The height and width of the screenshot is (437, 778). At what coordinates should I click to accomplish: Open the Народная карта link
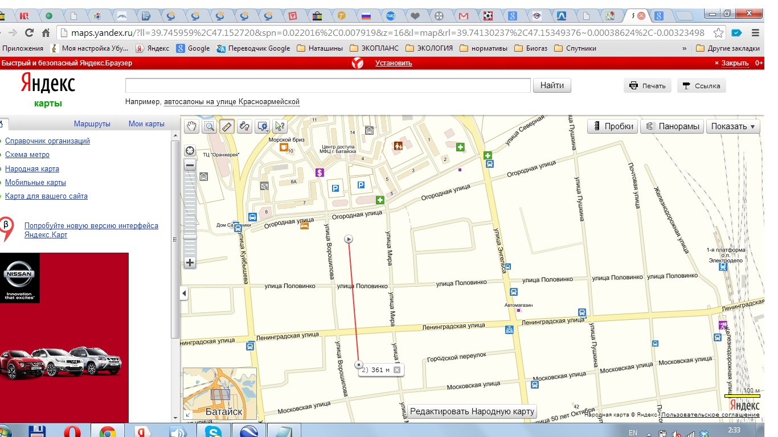point(32,169)
